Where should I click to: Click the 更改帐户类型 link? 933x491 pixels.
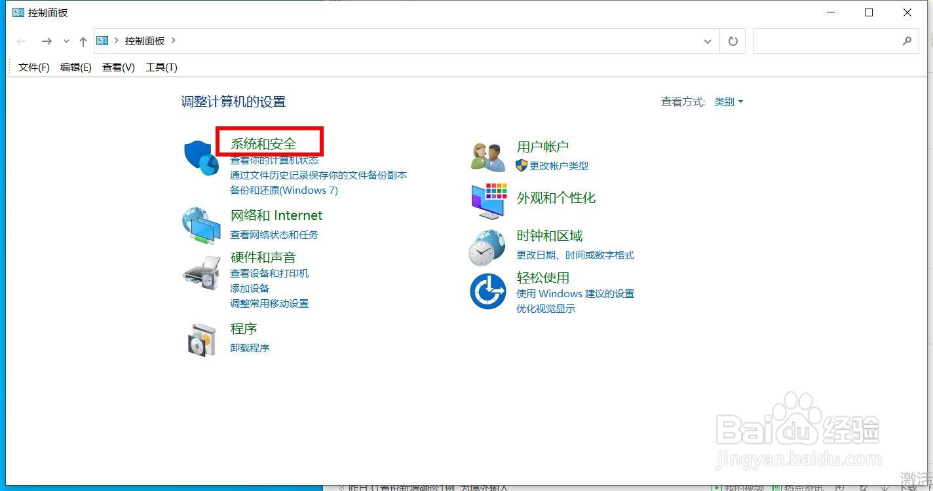558,166
